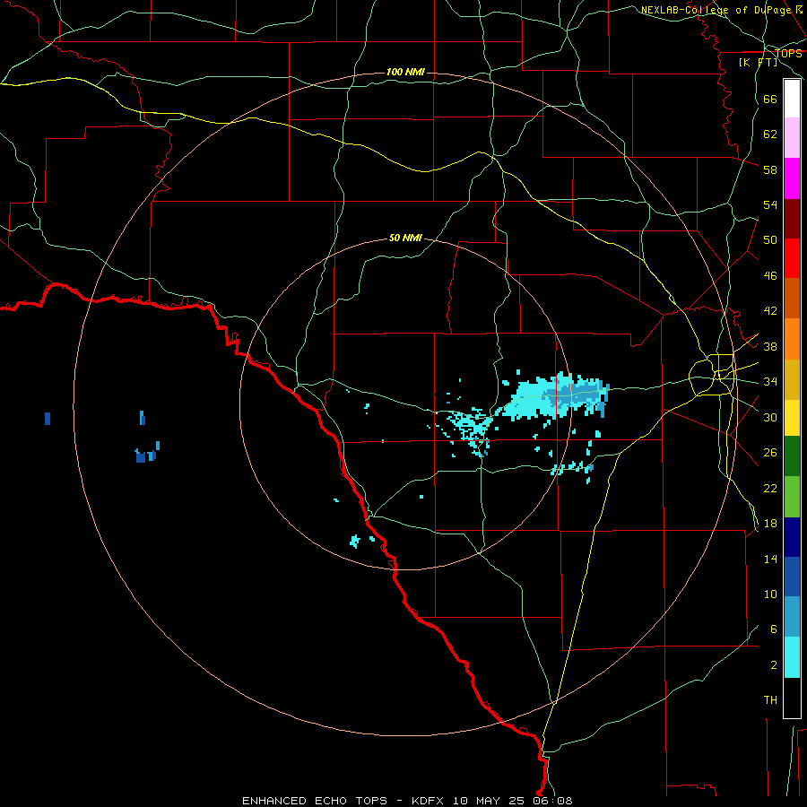Image resolution: width=807 pixels, height=807 pixels.
Task: Click the black TH legend swatch
Action: 792,698
